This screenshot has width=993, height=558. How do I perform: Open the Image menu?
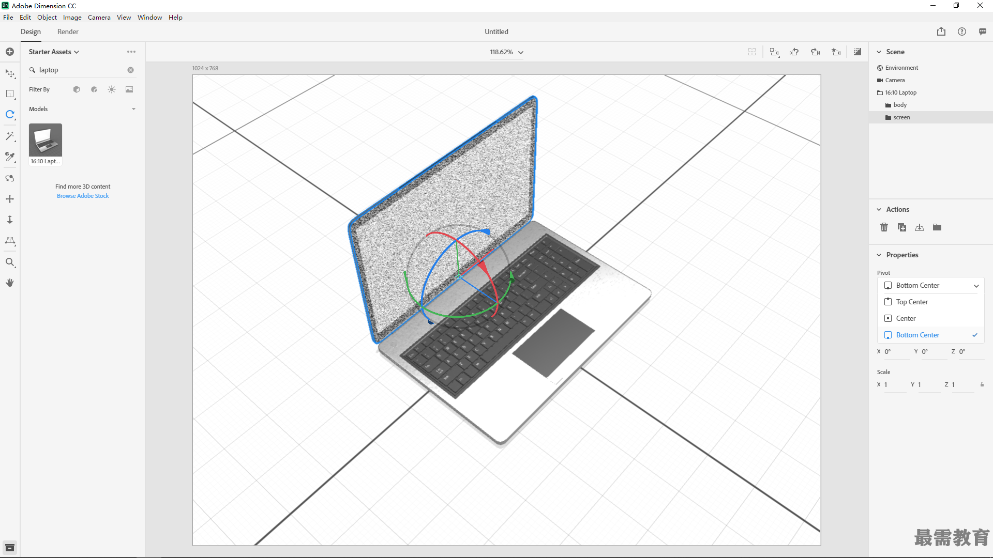click(x=72, y=18)
